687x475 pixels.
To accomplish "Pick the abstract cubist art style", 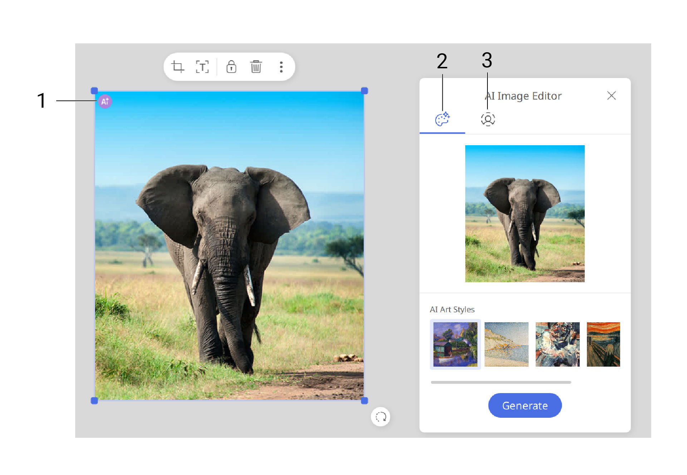I will click(x=557, y=344).
